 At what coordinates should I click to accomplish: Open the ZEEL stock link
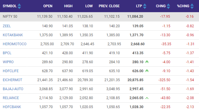(7, 26)
